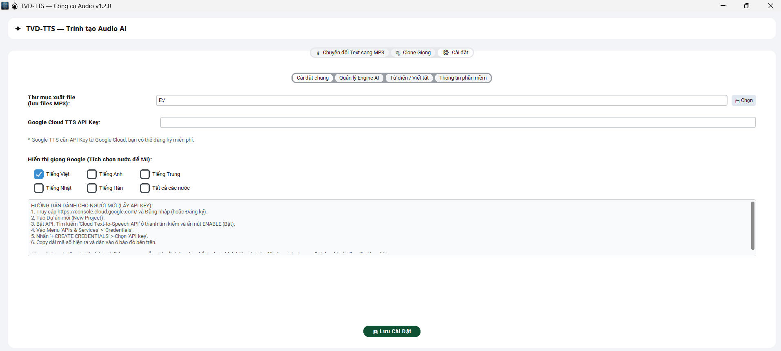Enable the Tiếng Hàn checkbox
The height and width of the screenshot is (351, 781).
pos(92,188)
